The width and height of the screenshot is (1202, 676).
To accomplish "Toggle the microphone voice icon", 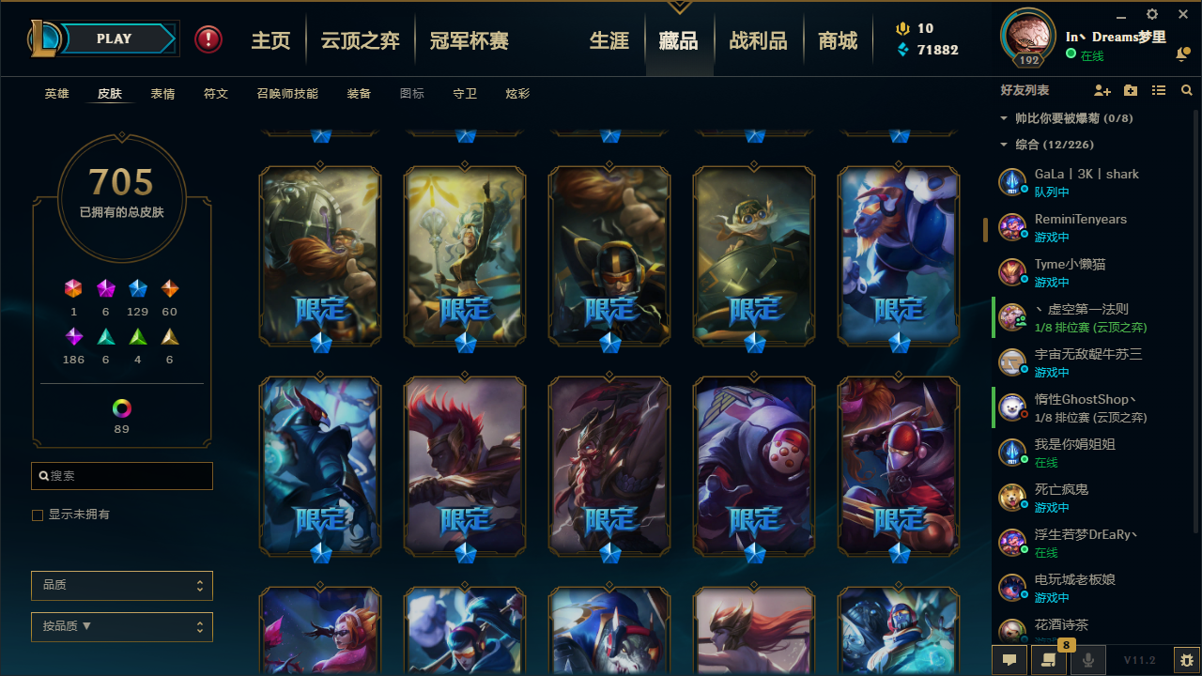I will pyautogui.click(x=1088, y=660).
